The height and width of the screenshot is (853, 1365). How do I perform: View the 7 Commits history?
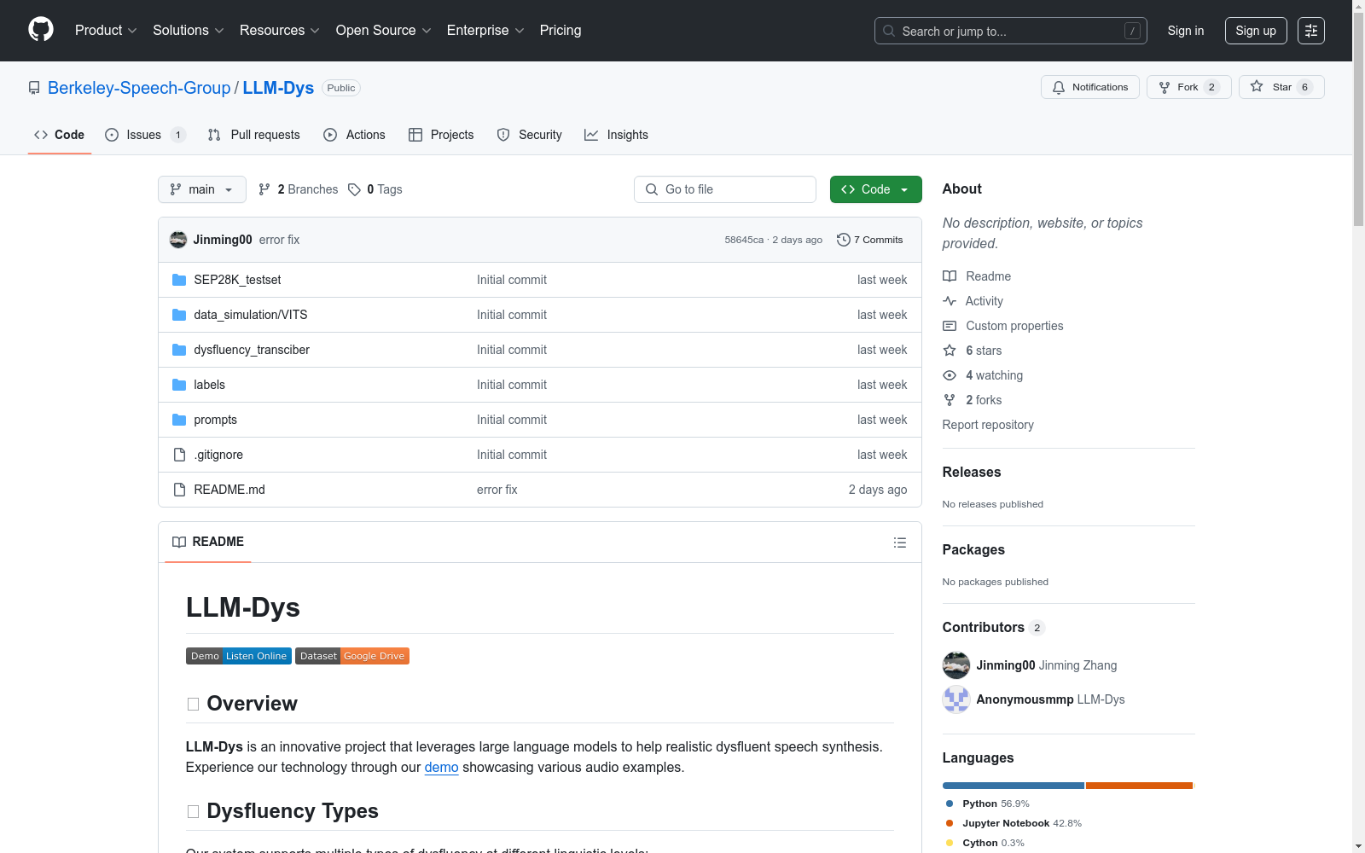pyautogui.click(x=870, y=240)
